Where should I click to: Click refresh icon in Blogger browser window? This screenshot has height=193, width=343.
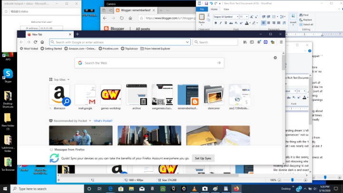click(122, 18)
